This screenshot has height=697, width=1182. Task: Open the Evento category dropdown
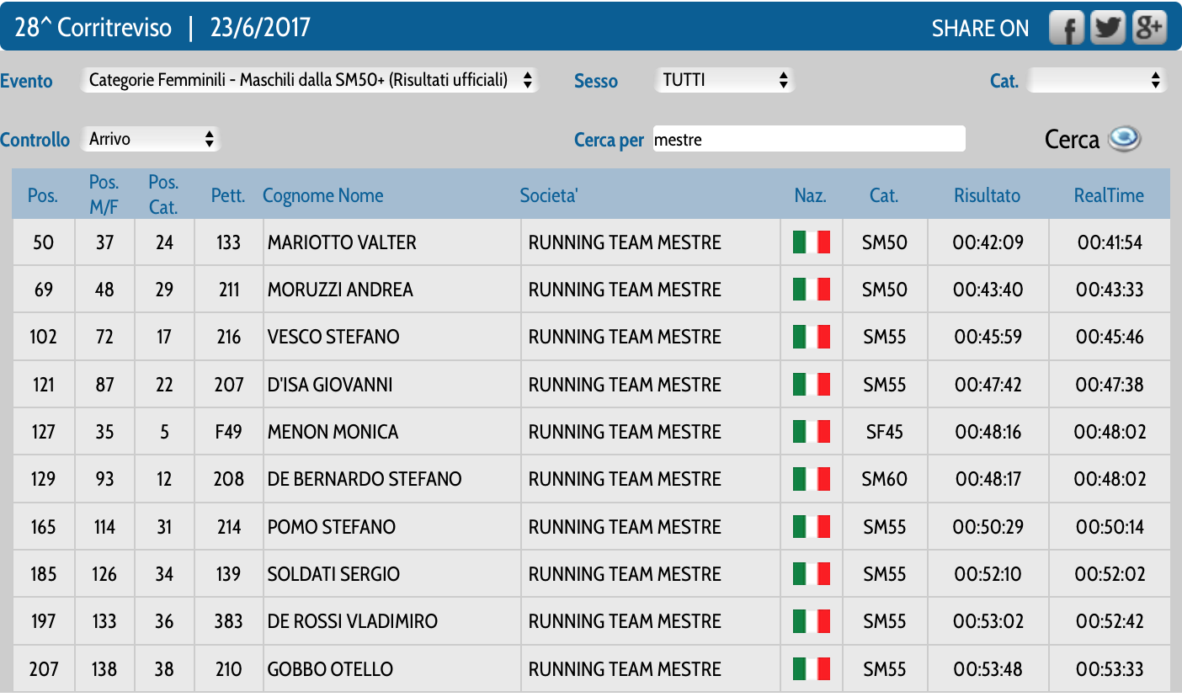click(310, 81)
